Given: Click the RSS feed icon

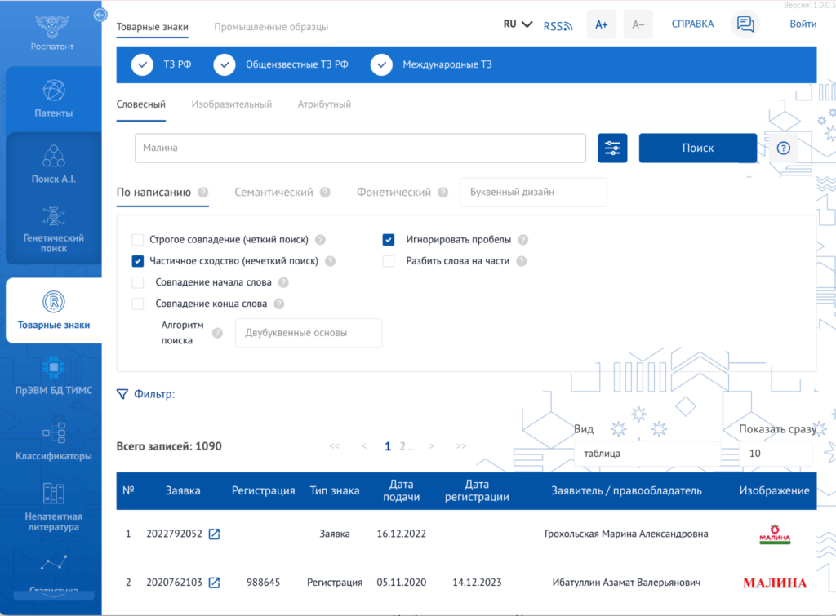Looking at the screenshot, I should [558, 25].
